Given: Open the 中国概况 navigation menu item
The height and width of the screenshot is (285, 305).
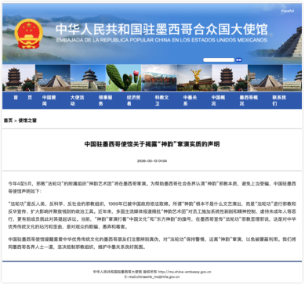Looking at the screenshot, I should pos(218,100).
